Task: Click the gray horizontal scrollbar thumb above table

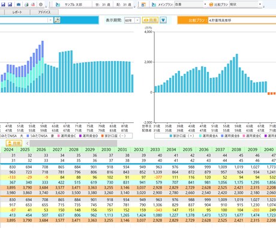Action: click(x=73, y=143)
